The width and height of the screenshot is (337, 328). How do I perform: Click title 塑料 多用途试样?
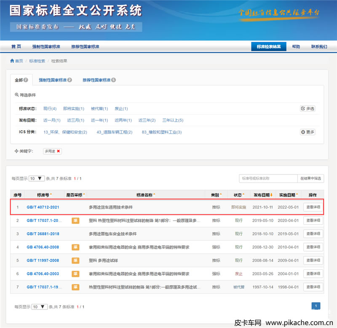click(x=103, y=261)
